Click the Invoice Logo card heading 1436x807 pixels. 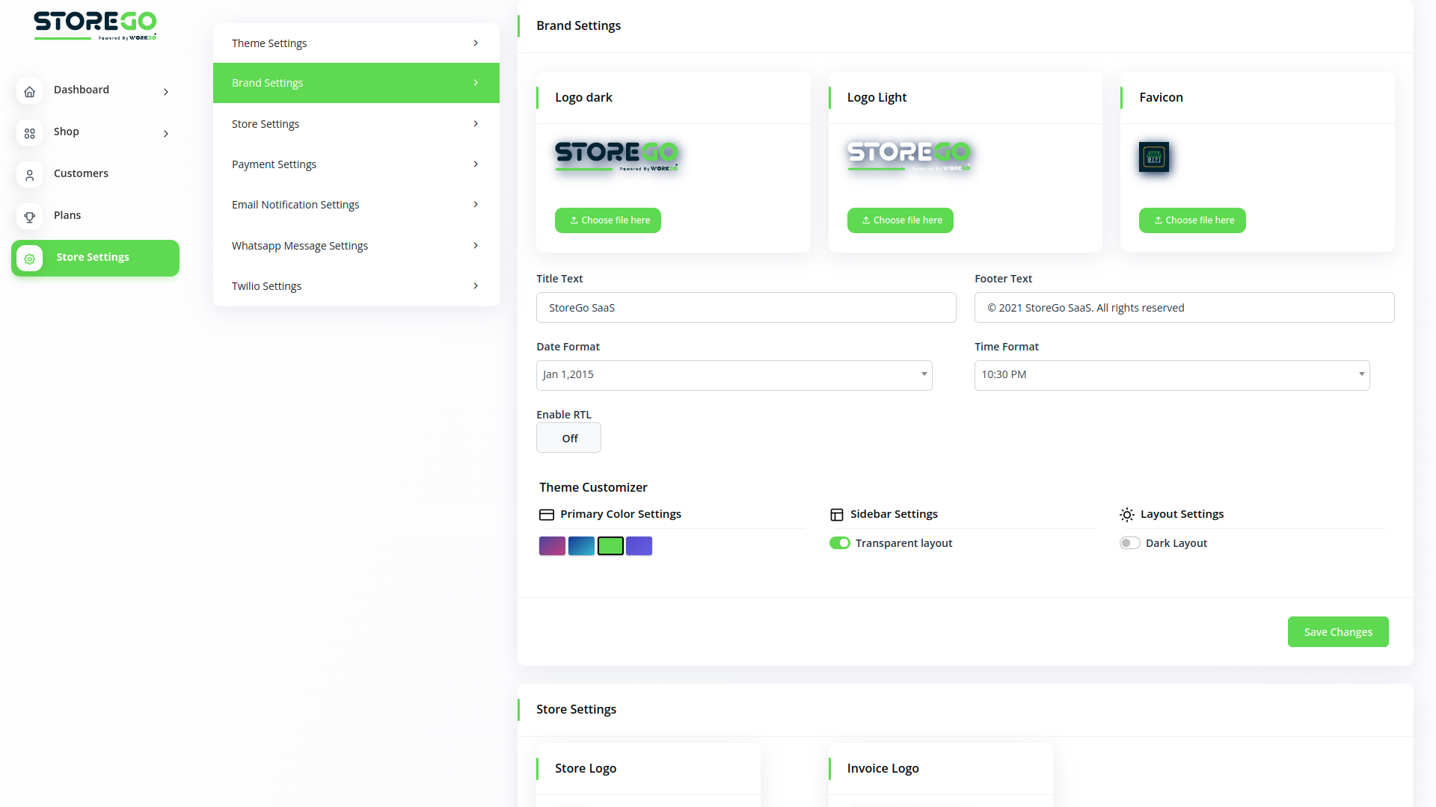pos(883,769)
